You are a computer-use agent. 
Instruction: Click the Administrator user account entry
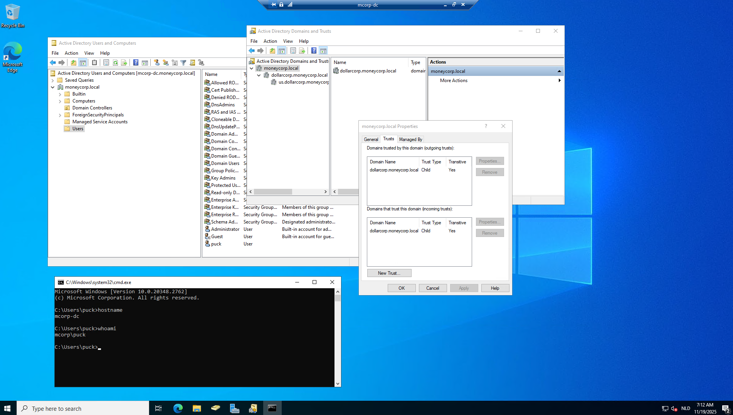(x=225, y=229)
